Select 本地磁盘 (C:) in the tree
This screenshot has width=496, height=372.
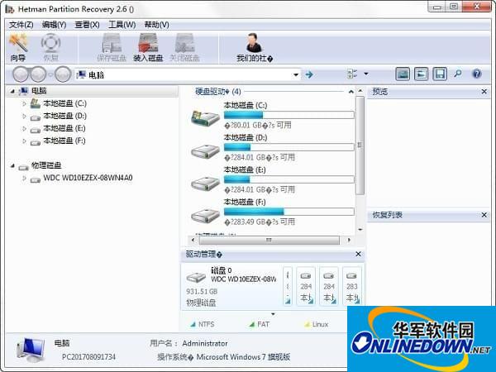[x=64, y=103]
